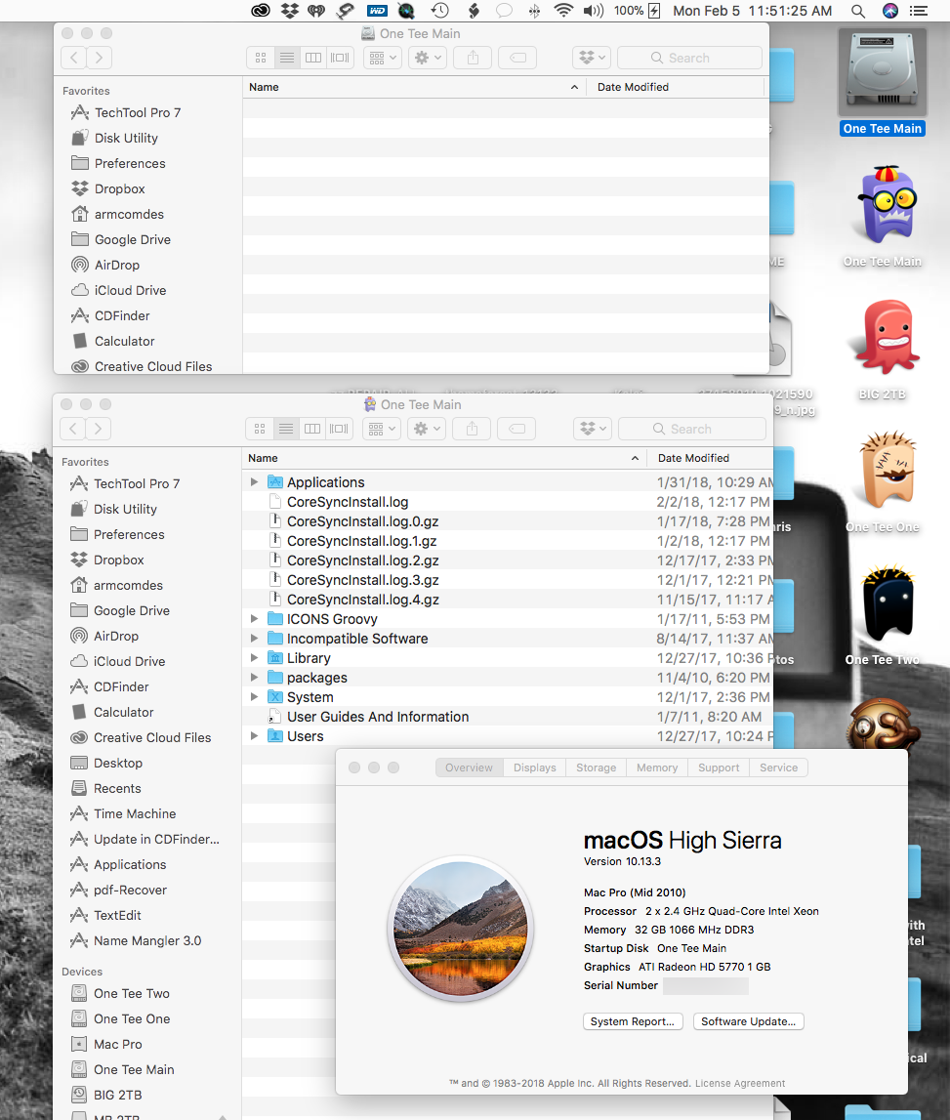Image resolution: width=950 pixels, height=1120 pixels.
Task: Open Creative Cloud menu bar icon
Action: pos(261,11)
